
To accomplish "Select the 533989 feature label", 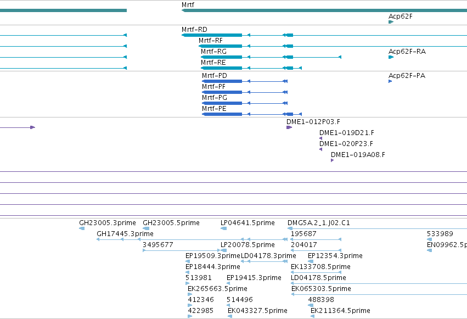I will [x=440, y=234].
